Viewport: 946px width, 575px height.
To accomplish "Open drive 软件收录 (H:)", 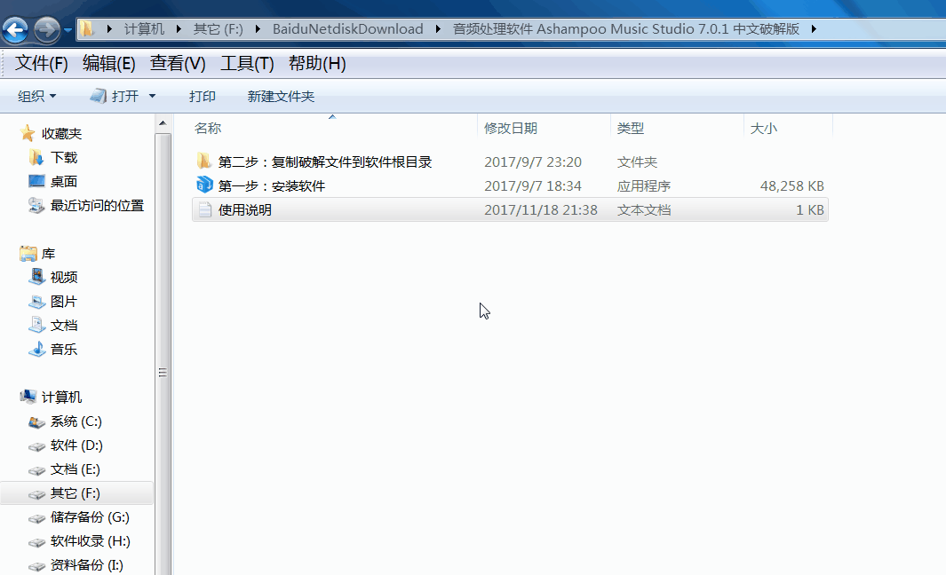I will 90,541.
